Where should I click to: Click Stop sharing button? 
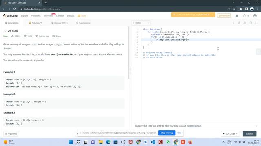(x=167, y=133)
